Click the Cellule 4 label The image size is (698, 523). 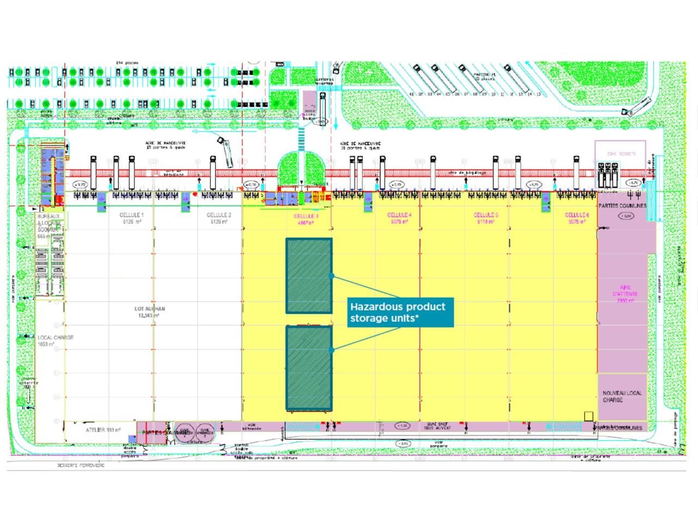pos(399,218)
